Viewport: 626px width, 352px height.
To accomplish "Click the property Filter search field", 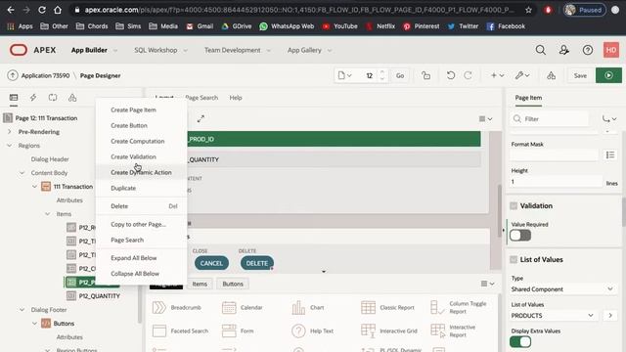I will (550, 119).
